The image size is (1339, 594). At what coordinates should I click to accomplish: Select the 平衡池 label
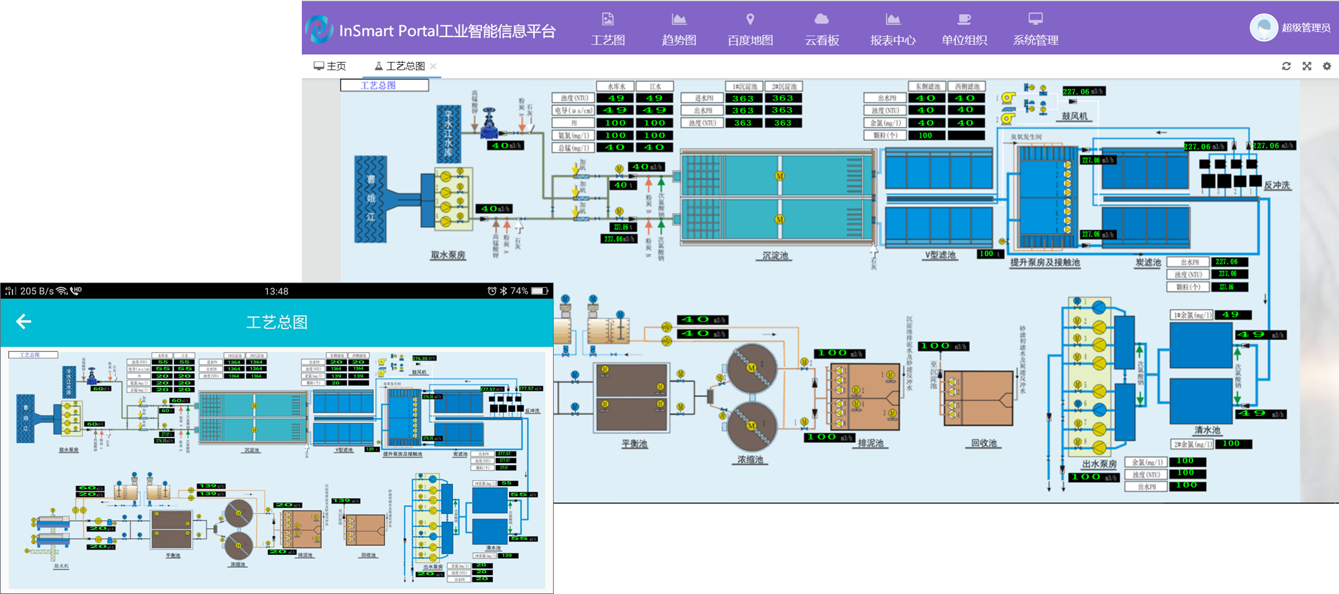click(x=634, y=444)
